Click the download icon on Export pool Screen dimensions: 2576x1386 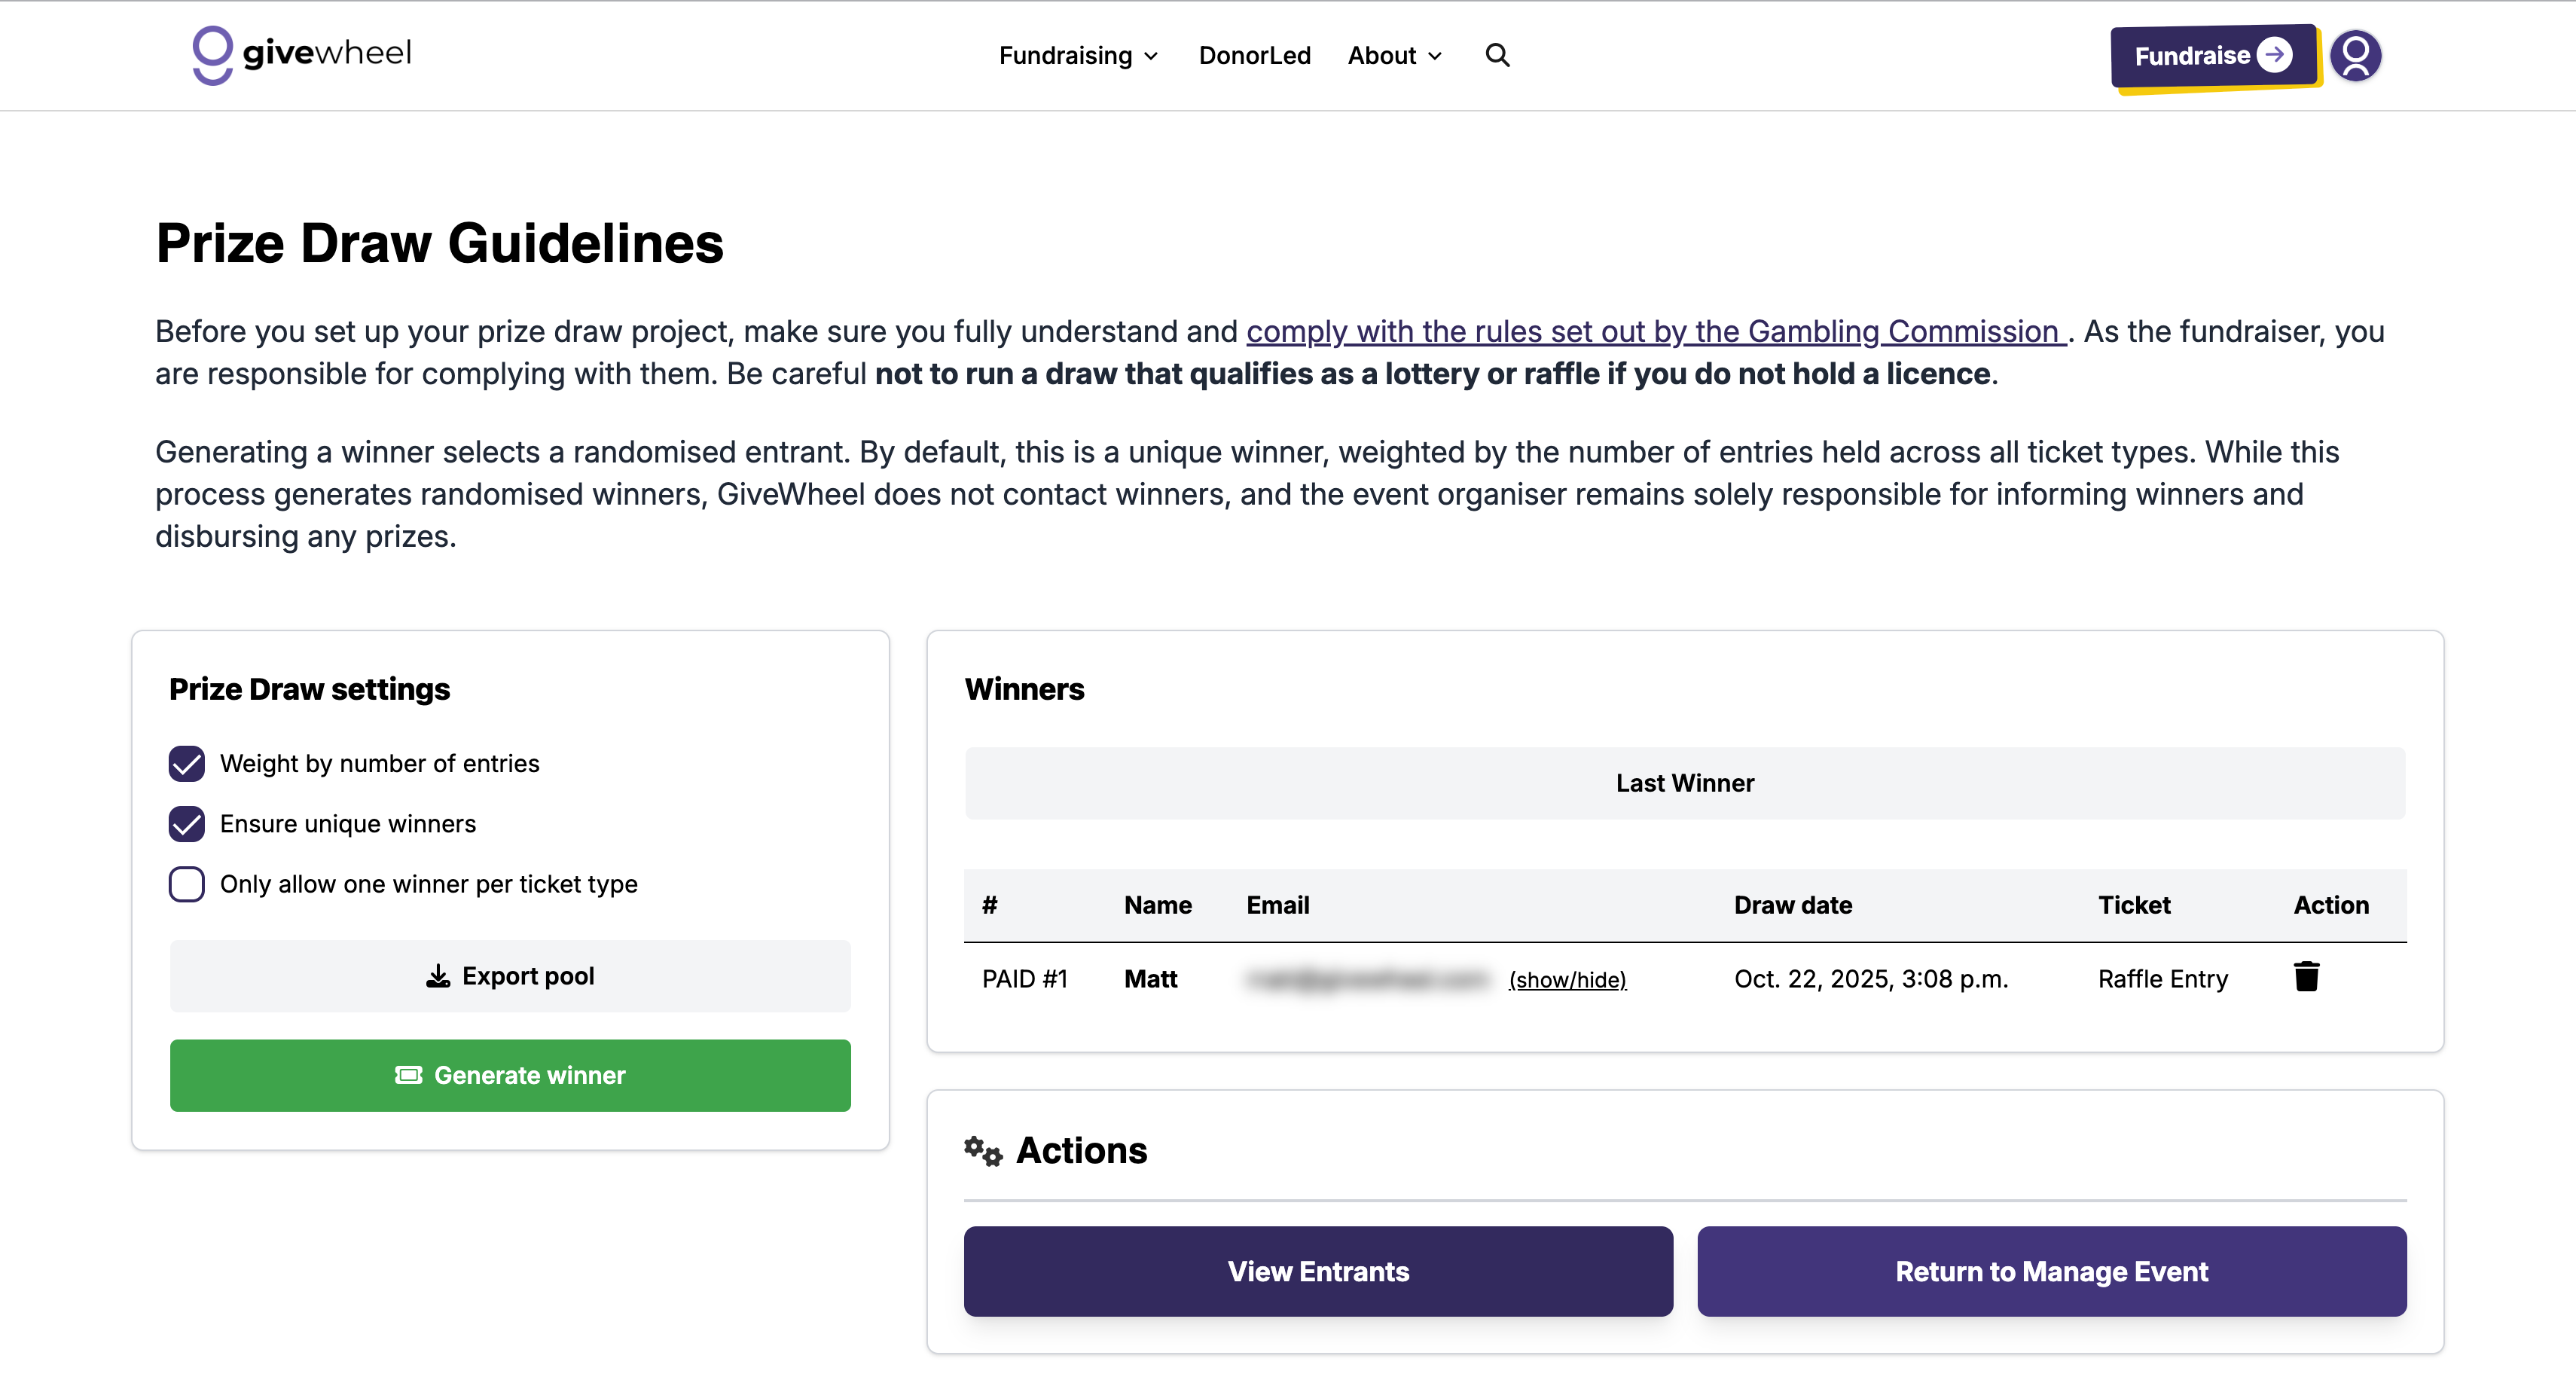click(x=438, y=976)
